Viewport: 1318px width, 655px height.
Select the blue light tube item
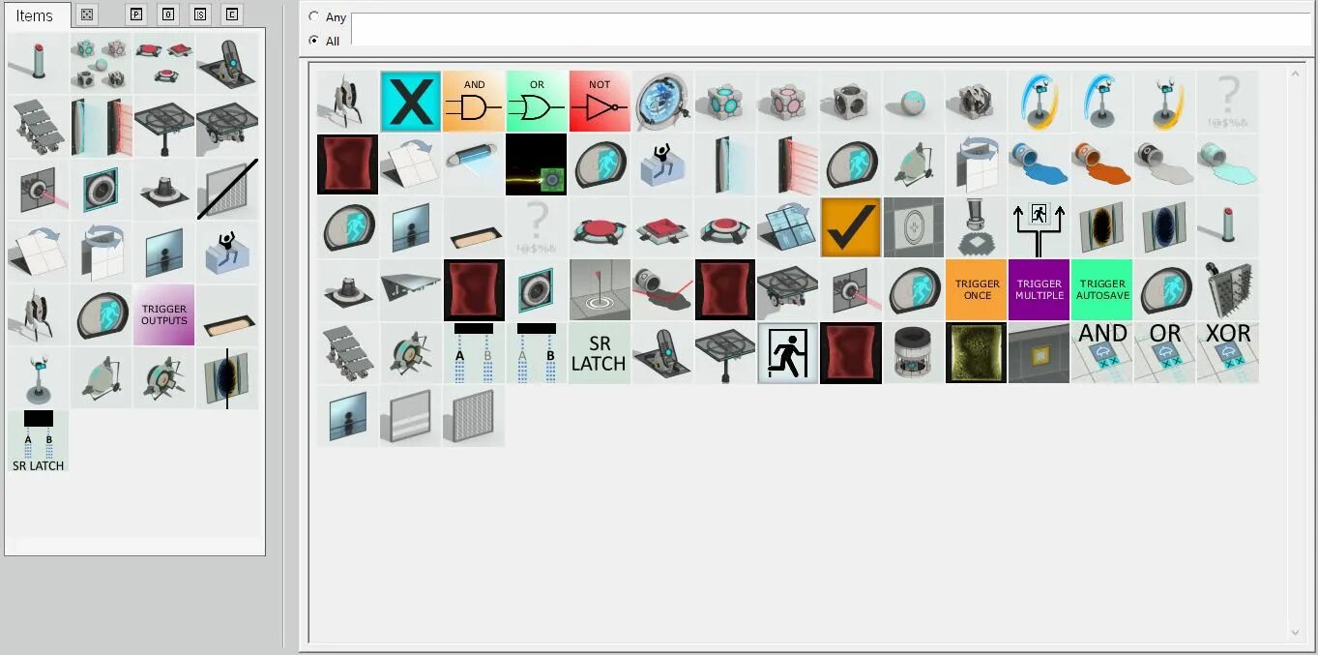(x=474, y=164)
